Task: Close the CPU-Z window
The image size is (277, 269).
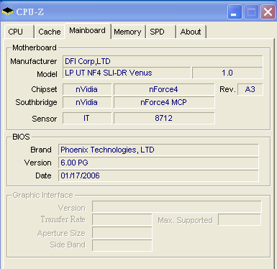Action: coord(268,12)
